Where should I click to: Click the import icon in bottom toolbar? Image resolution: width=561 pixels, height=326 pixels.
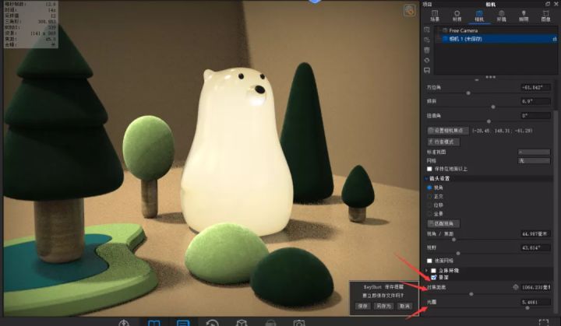pyautogui.click(x=122, y=321)
